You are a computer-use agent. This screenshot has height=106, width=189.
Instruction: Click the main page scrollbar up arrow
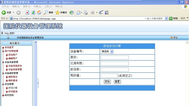coord(187,42)
